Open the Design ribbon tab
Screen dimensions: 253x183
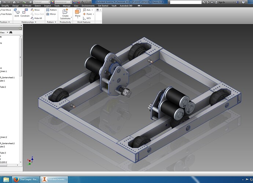(x=15, y=5)
